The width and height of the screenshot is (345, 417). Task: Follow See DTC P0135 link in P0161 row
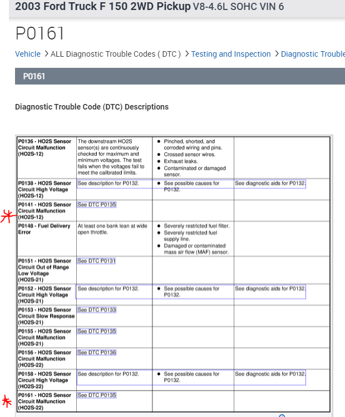(x=97, y=395)
